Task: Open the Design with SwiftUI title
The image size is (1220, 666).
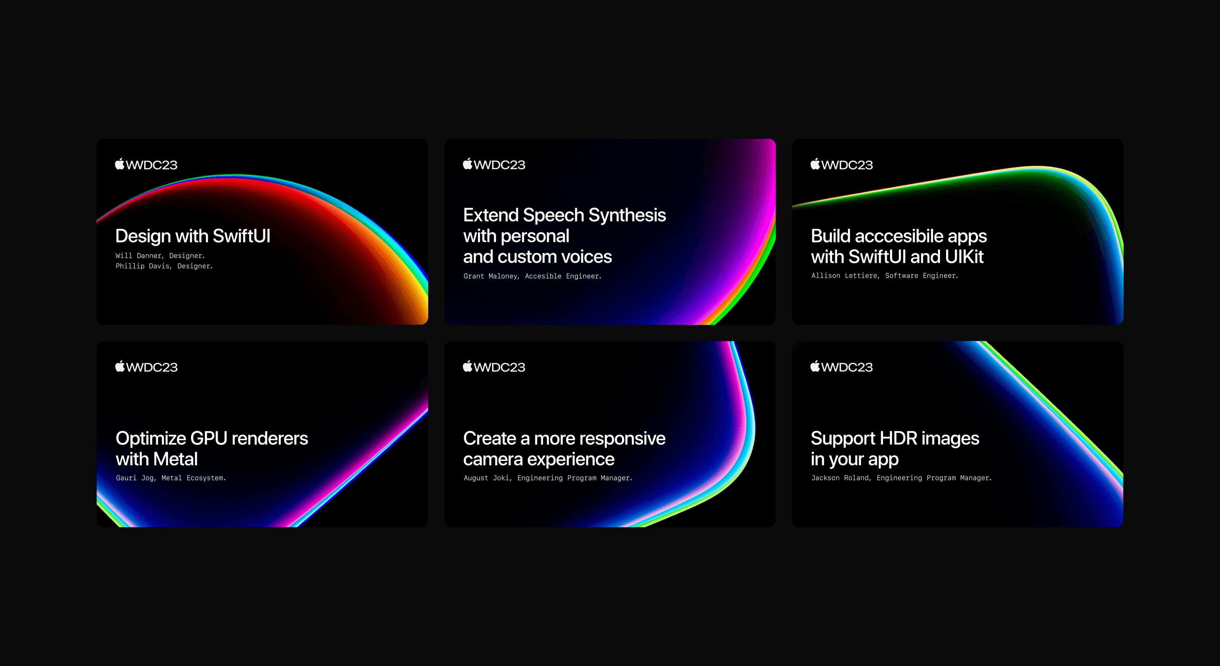Action: point(193,236)
